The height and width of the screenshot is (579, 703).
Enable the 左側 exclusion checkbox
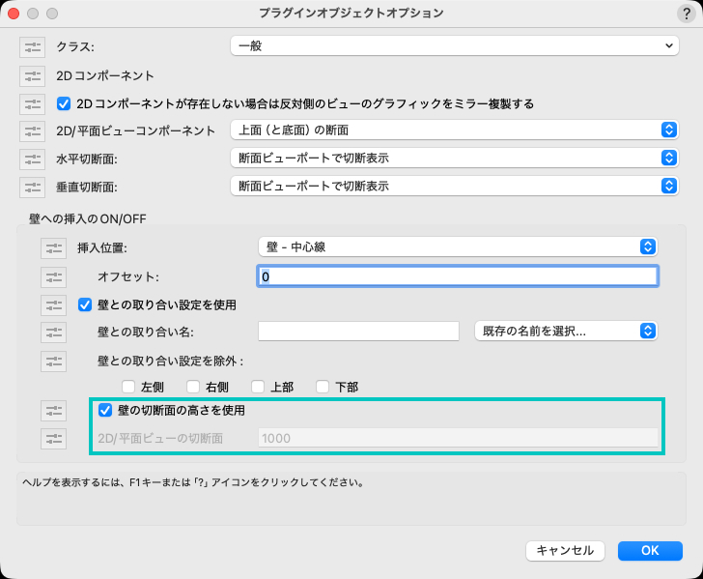tap(127, 388)
